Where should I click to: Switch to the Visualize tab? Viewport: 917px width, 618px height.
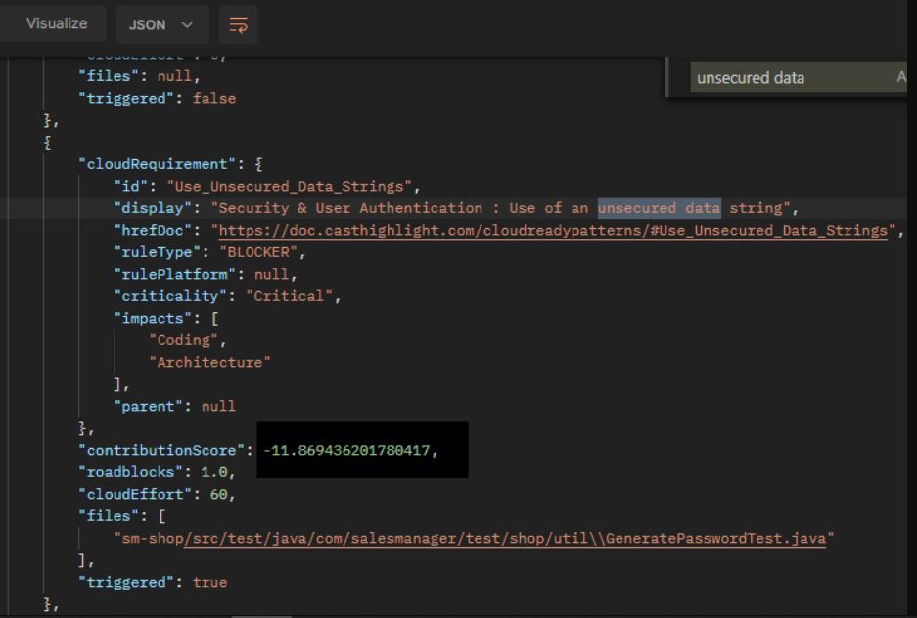(56, 23)
